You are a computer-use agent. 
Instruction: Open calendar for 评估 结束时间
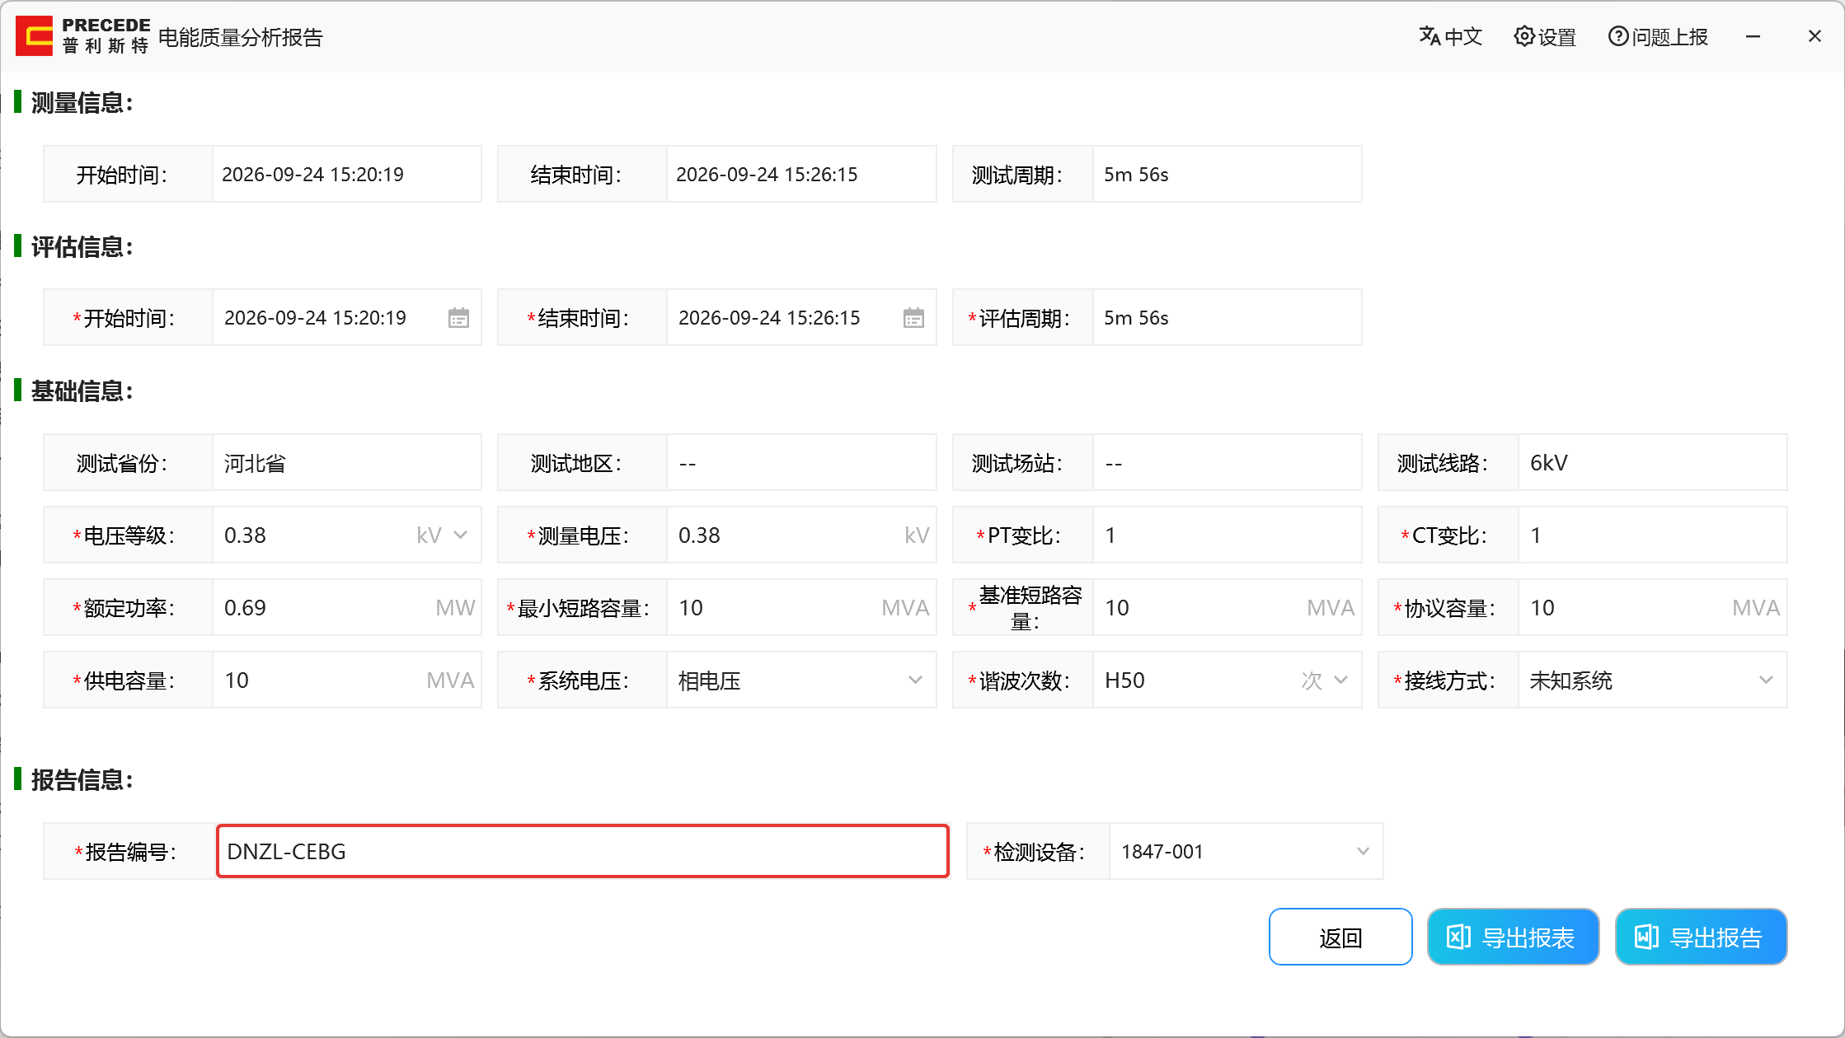coord(913,318)
